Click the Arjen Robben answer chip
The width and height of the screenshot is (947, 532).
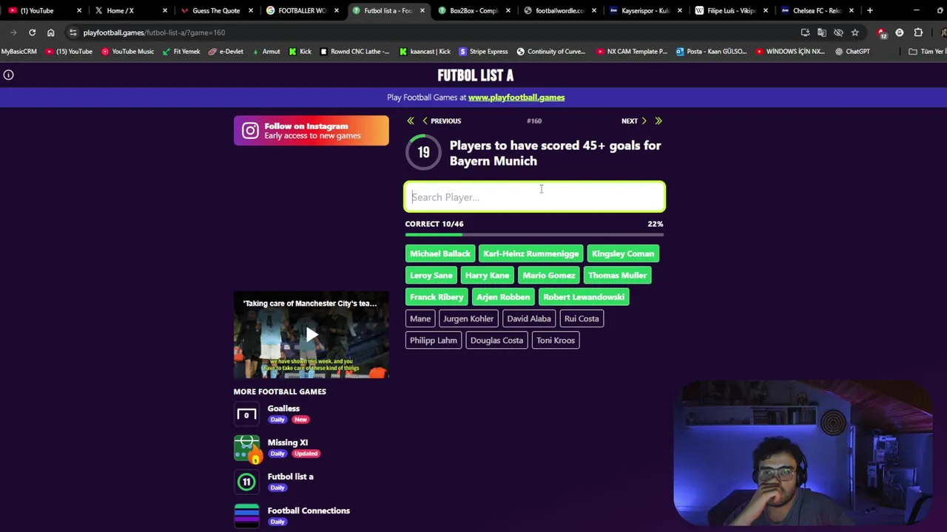tap(503, 297)
